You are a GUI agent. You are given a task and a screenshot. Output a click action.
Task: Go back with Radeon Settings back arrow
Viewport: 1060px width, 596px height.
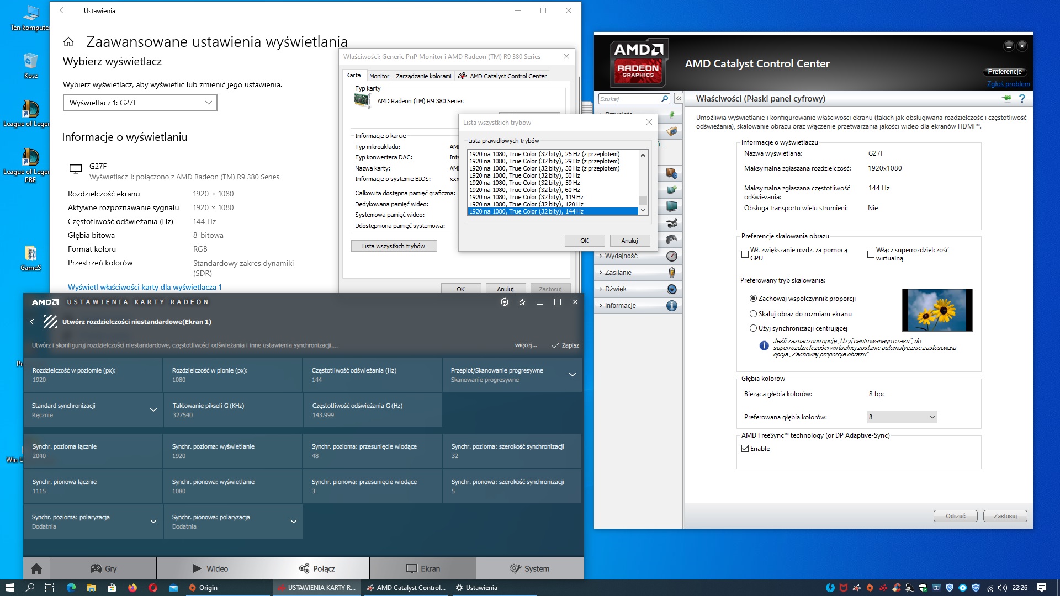click(32, 322)
